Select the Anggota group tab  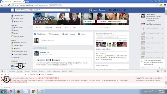tap(49, 28)
